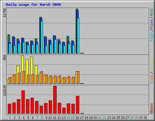Click day label 9 on the x-axis

point(46,118)
